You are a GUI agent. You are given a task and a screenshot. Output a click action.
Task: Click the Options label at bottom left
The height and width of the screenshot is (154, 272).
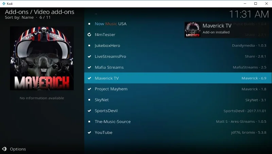18,149
